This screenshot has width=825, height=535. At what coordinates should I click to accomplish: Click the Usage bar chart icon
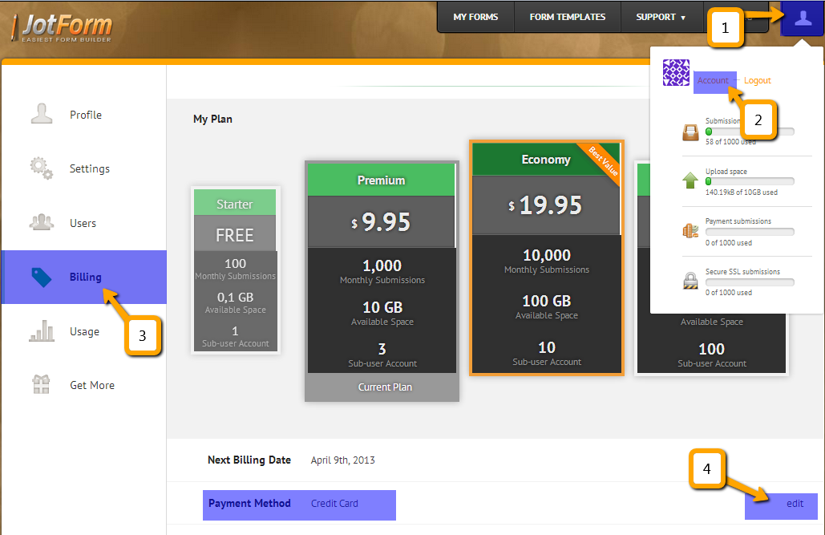click(x=42, y=331)
